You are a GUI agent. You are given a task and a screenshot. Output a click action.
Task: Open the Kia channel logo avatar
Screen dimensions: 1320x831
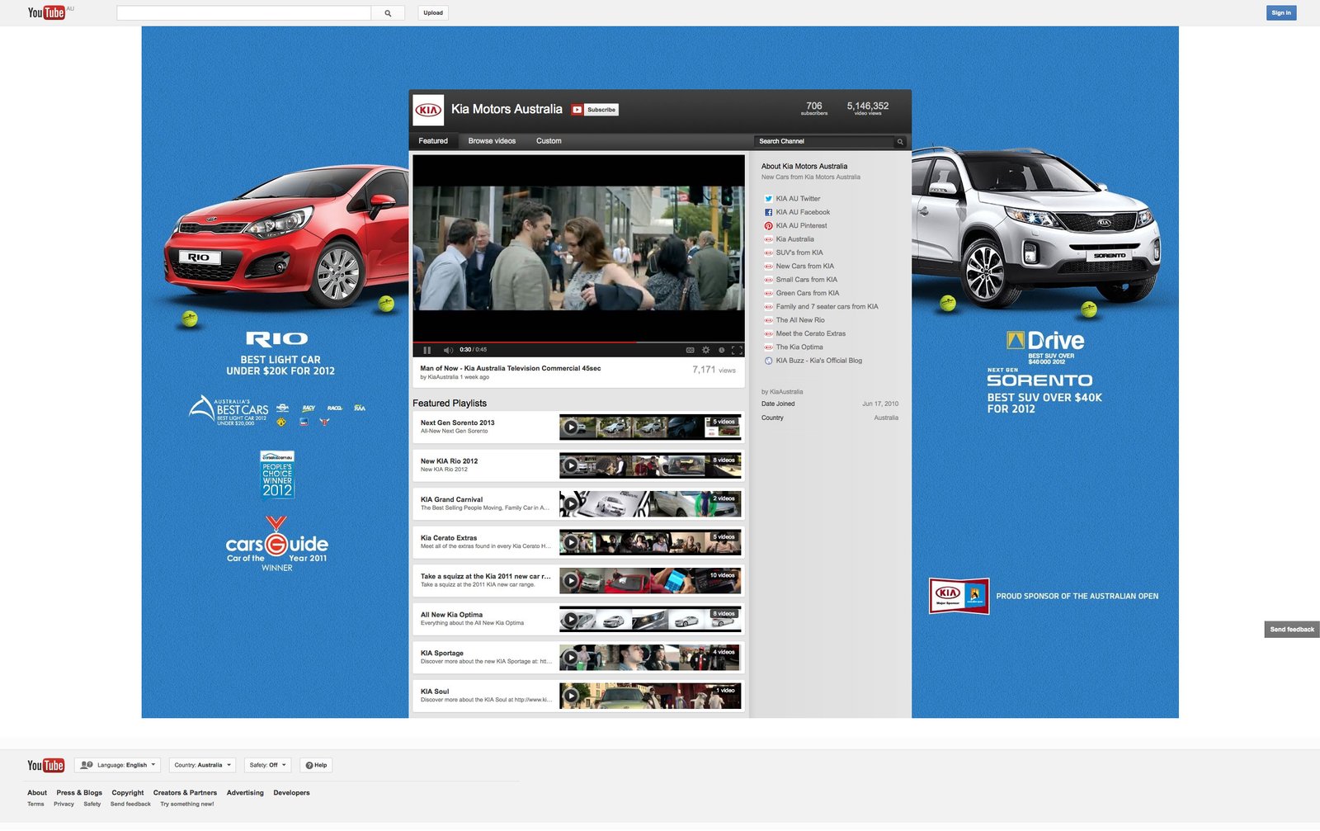[428, 110]
